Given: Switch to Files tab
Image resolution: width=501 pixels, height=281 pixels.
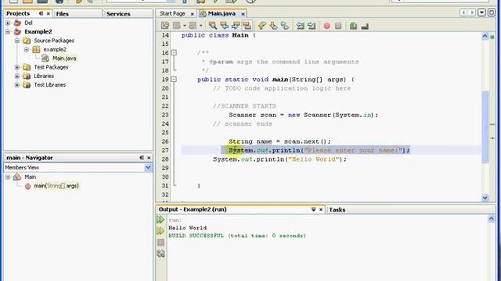Looking at the screenshot, I should coord(63,14).
